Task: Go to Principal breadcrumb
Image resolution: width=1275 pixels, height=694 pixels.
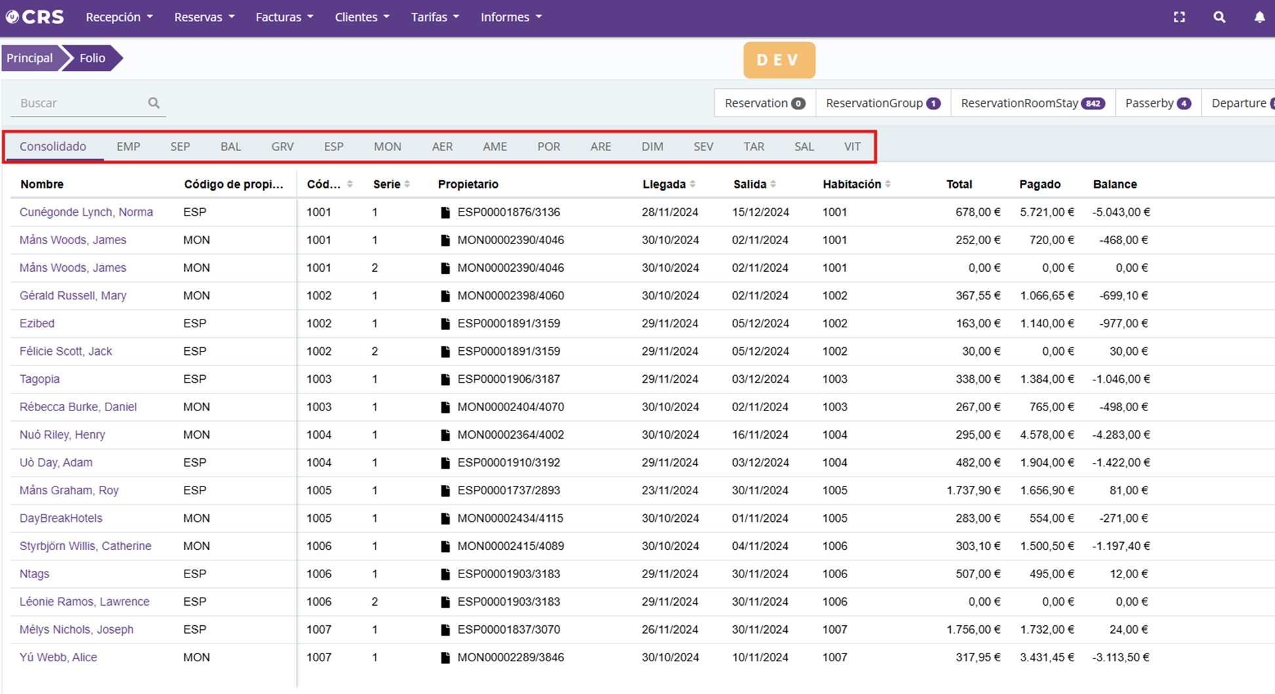Action: point(29,58)
